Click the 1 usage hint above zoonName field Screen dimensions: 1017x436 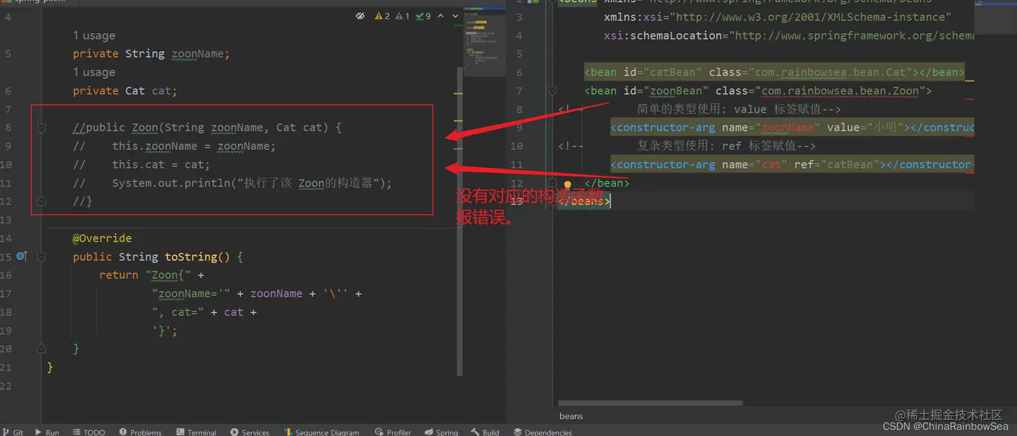(94, 36)
